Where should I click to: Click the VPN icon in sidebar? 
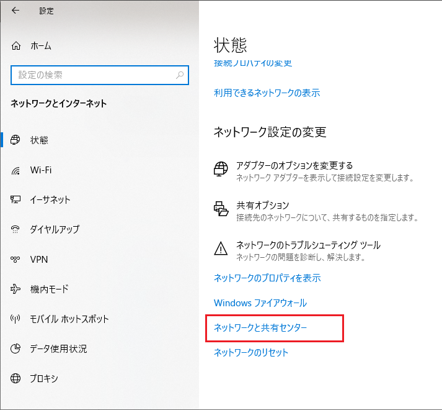[x=17, y=260]
